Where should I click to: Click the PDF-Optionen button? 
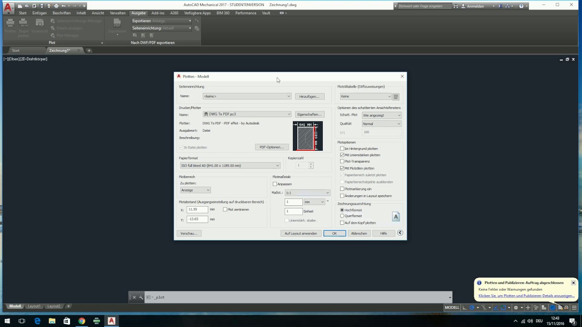pyautogui.click(x=271, y=147)
